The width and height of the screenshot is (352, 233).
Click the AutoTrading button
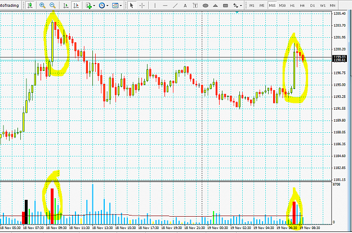click(10, 5)
